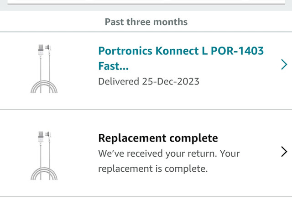Tap the "replacement is complete." text line
The image size is (292, 201).
(153, 169)
